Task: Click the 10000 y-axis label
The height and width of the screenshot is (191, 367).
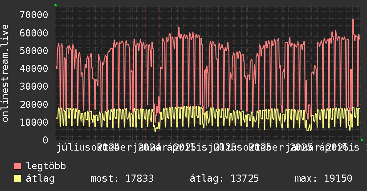Action: [34, 122]
